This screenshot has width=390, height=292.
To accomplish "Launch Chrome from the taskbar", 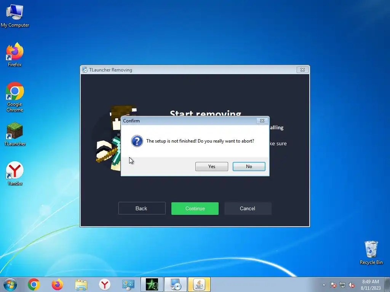I will pos(34,284).
